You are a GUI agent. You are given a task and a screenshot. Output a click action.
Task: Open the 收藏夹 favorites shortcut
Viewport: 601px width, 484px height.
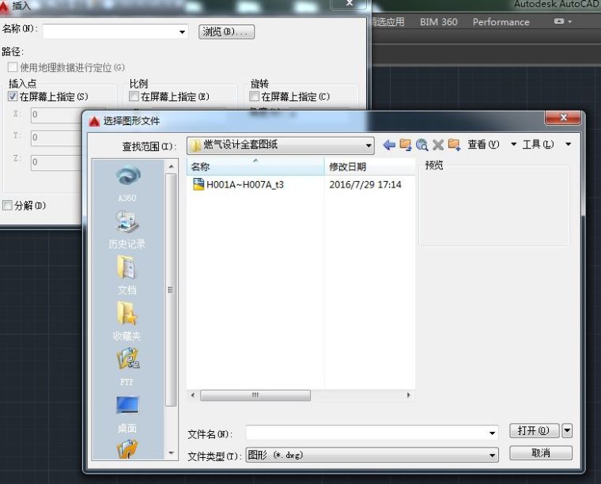(x=127, y=322)
